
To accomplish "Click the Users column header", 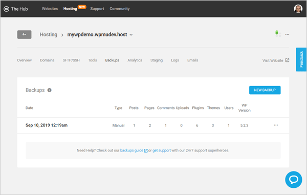I will (x=229, y=108).
